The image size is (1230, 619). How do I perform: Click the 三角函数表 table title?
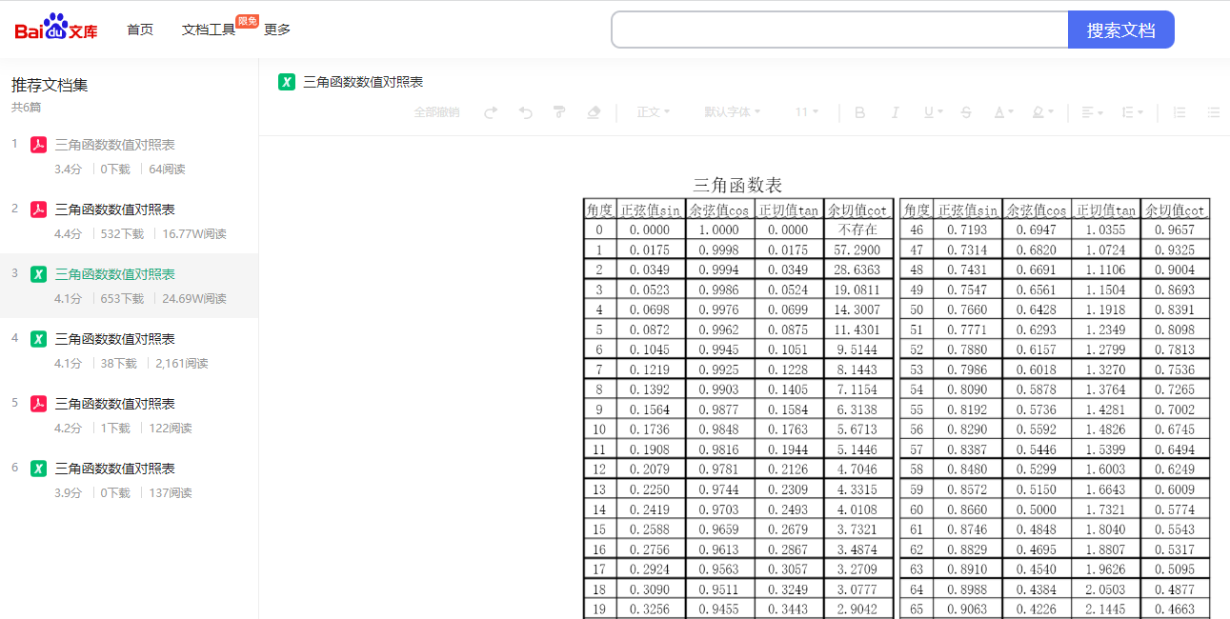click(737, 185)
